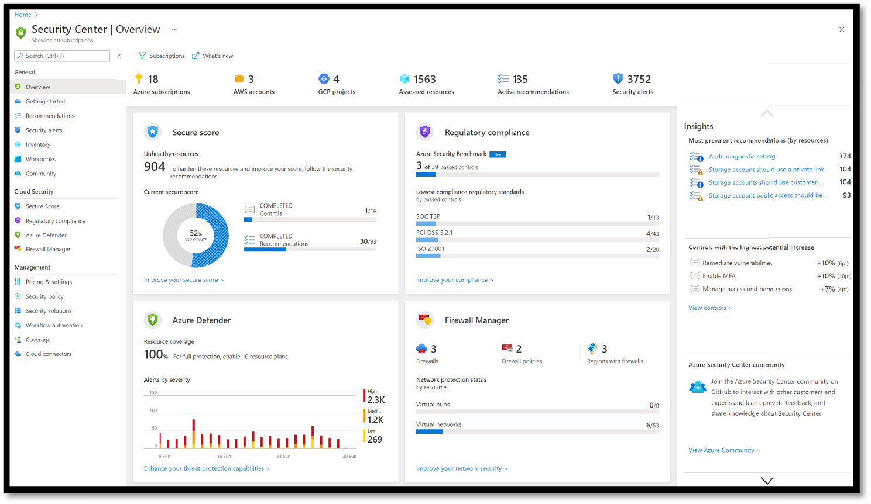Click the Cloud connectors icon
Image resolution: width=871 pixels, height=504 pixels.
(18, 354)
